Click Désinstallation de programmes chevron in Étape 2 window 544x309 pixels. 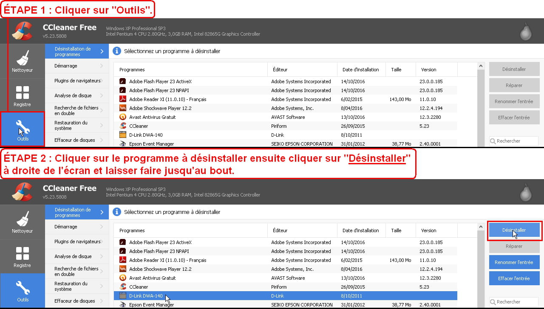(102, 212)
